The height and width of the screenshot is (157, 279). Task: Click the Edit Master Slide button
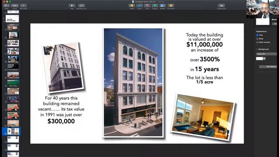pyautogui.click(x=268, y=67)
